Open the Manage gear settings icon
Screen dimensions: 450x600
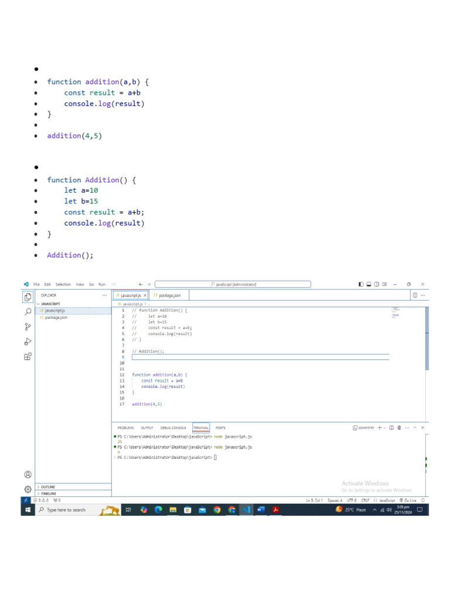[28, 489]
